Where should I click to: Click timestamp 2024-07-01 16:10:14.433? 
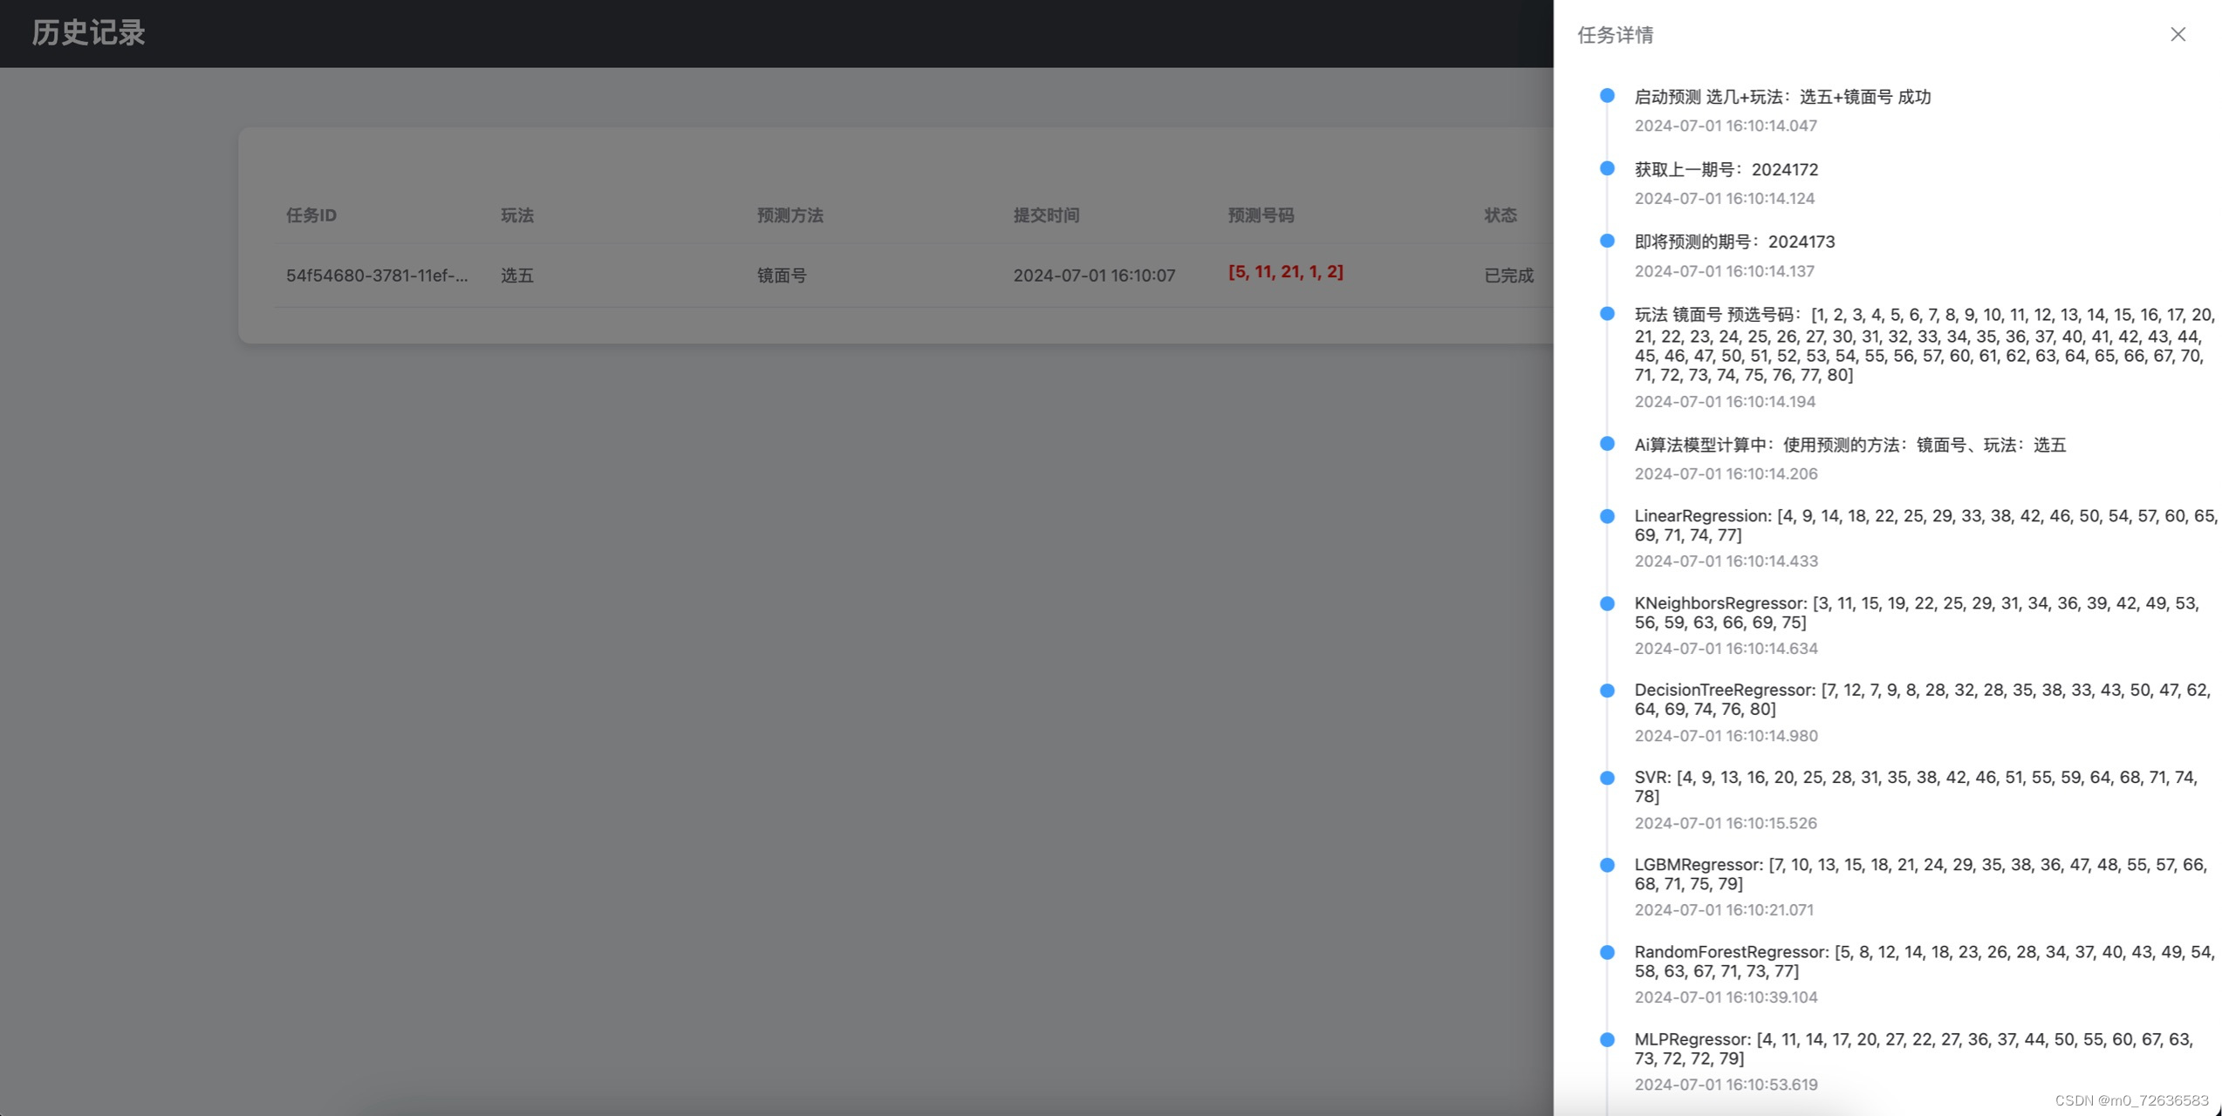1726,561
